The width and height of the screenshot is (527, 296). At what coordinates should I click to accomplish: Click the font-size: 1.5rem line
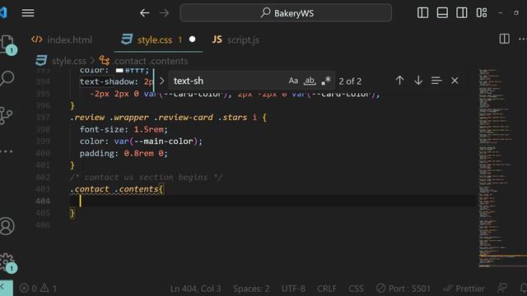click(124, 130)
